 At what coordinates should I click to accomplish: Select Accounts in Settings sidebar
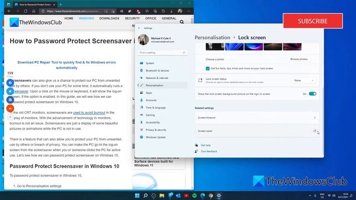coord(162,100)
